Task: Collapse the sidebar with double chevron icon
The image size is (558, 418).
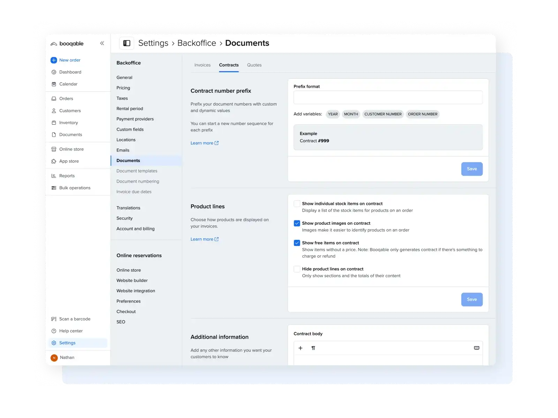Action: pos(102,43)
